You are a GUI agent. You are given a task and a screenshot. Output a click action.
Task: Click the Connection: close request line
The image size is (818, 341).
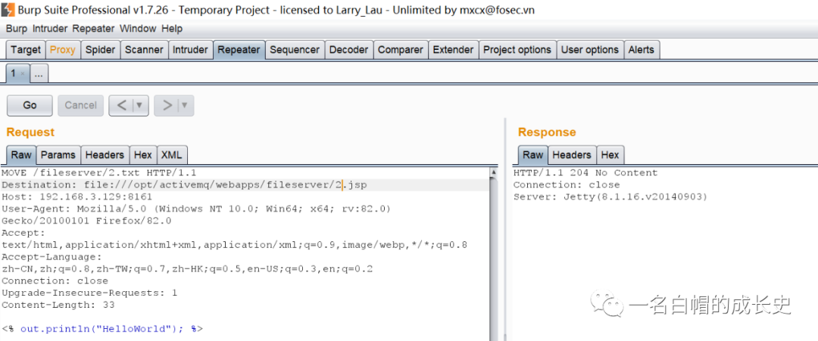pos(55,281)
